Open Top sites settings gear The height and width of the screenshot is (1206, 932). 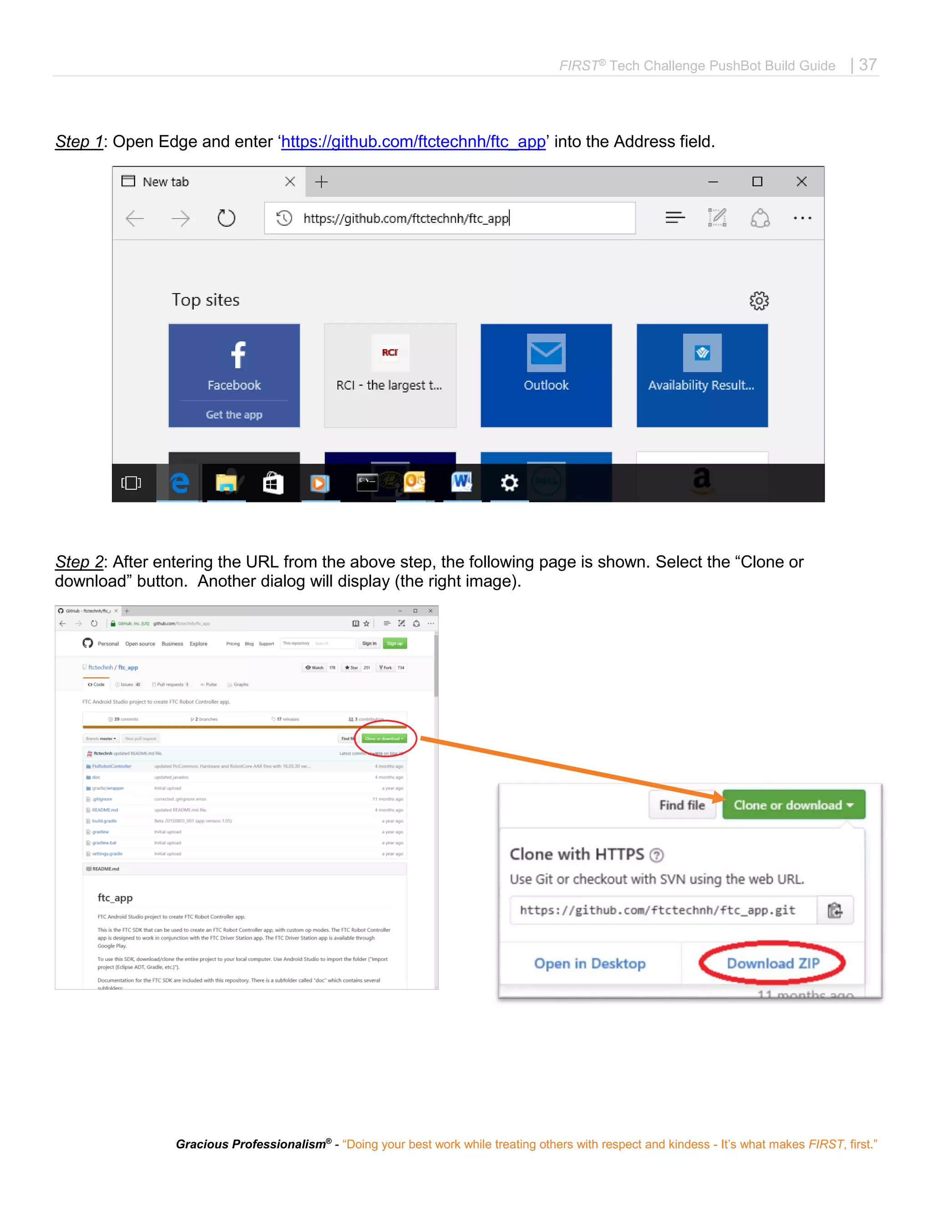(759, 301)
